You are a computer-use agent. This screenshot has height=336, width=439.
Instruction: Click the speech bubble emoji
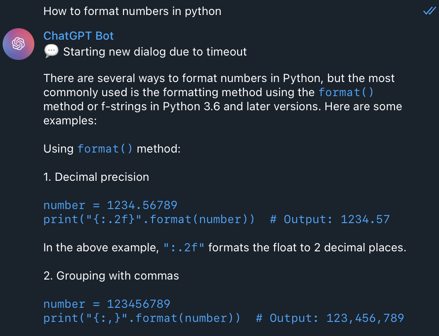[x=51, y=51]
